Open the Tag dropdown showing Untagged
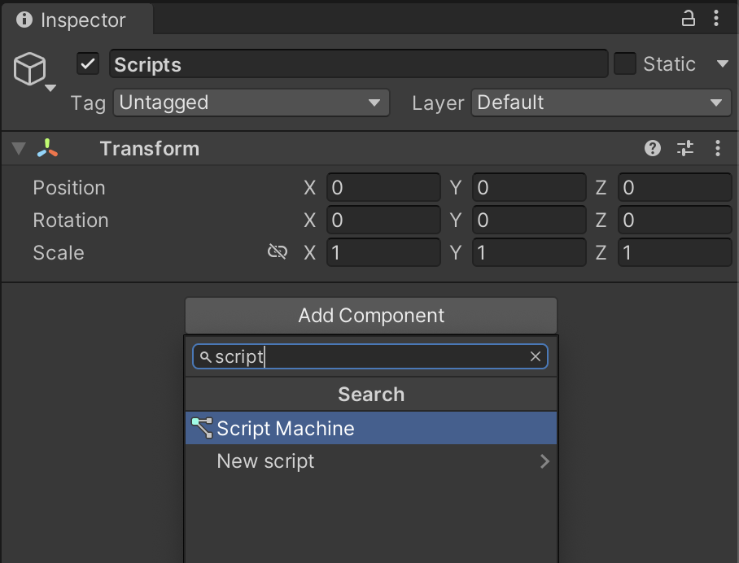Screen dimensions: 739x563 [251, 103]
